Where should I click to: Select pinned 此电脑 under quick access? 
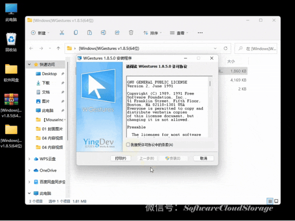coord(47,110)
